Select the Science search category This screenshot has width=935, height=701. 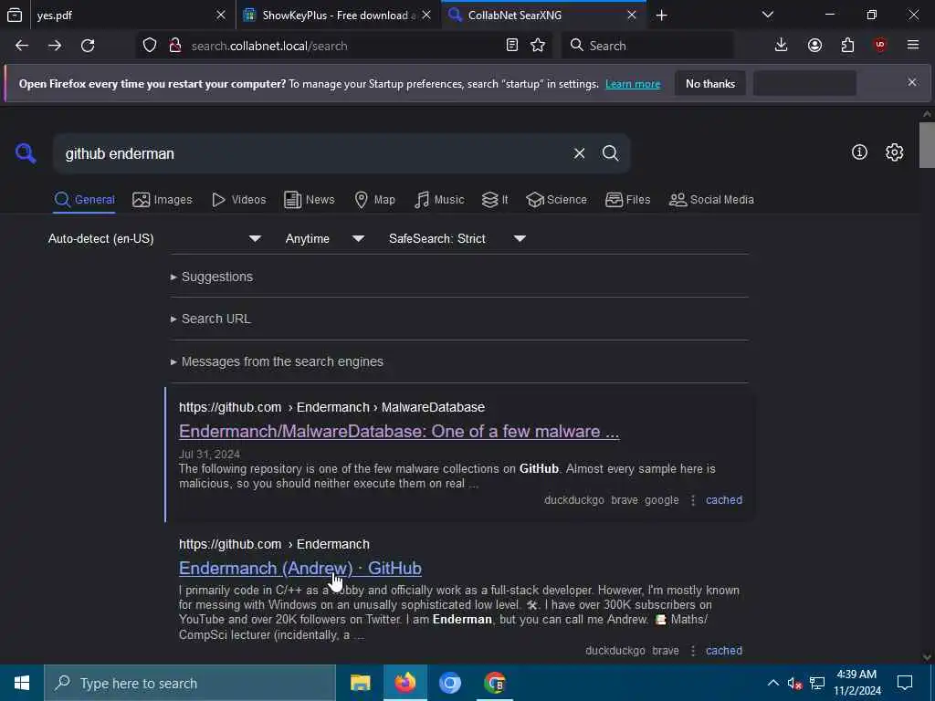[556, 200]
